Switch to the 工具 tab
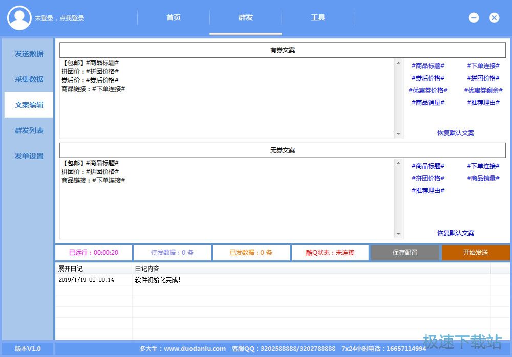512x357 pixels. [318, 18]
